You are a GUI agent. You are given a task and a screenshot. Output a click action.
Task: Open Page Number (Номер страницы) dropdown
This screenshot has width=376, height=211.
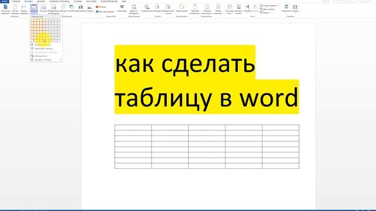(218, 9)
